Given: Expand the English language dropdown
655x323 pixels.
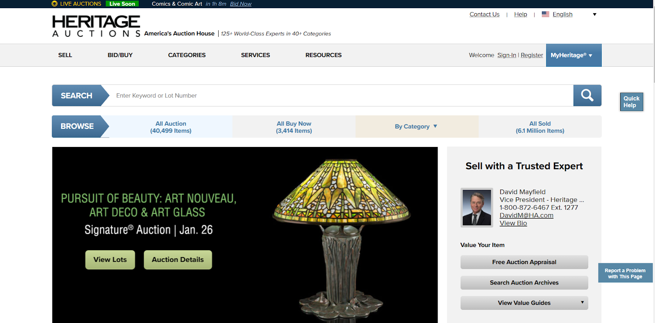Looking at the screenshot, I should pos(594,14).
